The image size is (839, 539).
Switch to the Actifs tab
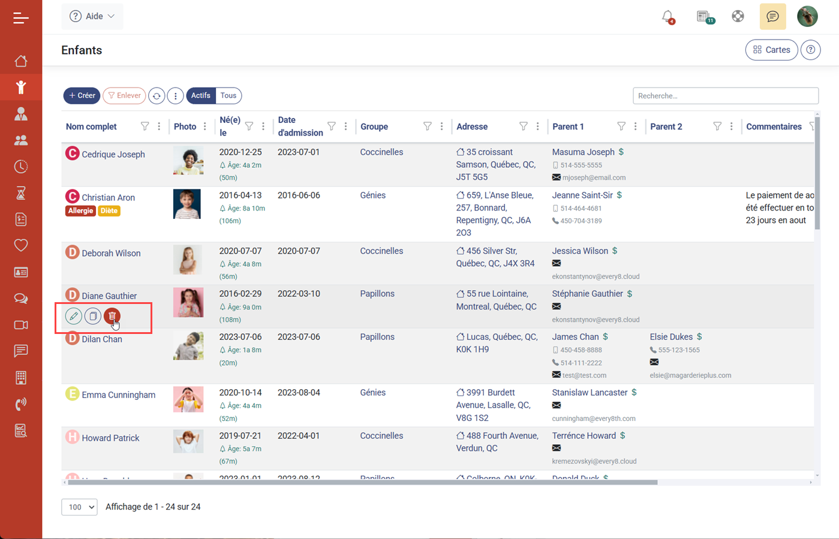200,95
